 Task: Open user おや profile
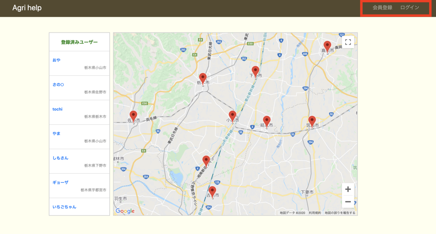[56, 60]
